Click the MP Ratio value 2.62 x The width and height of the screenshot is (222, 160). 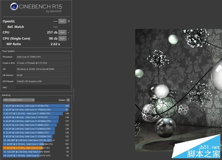pyautogui.click(x=55, y=44)
